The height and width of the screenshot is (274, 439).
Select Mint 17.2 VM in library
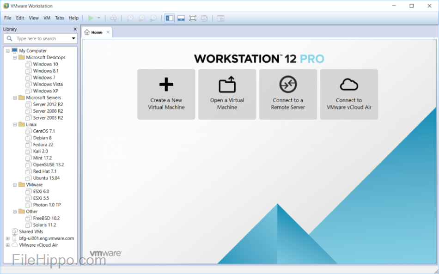coord(42,158)
